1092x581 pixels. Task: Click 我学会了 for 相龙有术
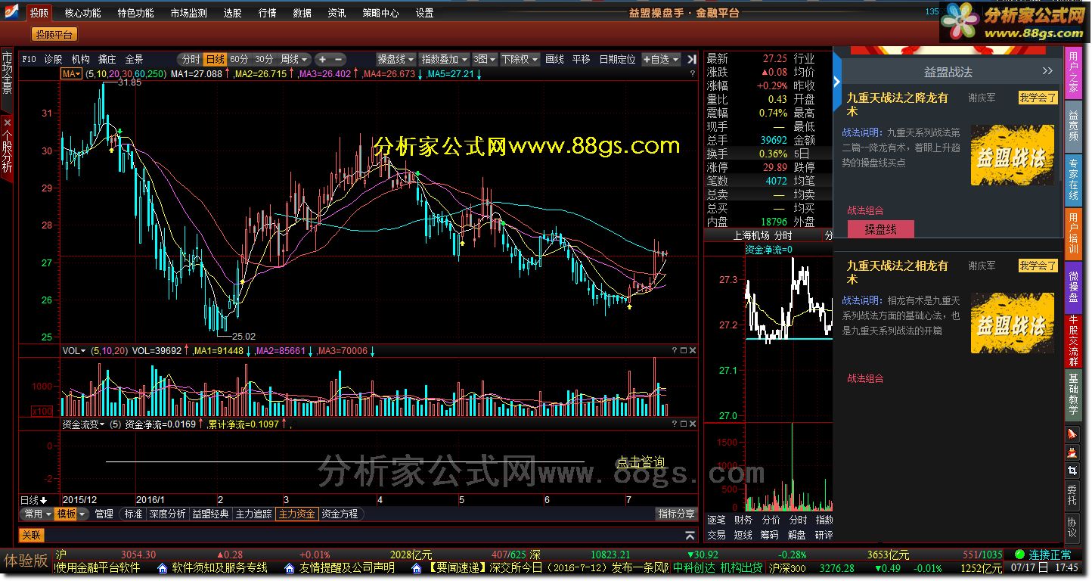[x=1038, y=266]
